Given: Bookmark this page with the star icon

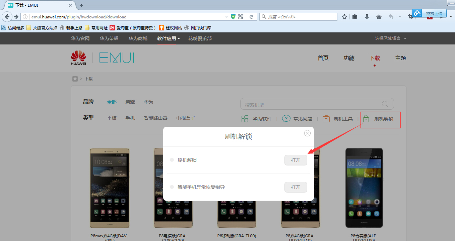Looking at the screenshot, I should tap(344, 17).
